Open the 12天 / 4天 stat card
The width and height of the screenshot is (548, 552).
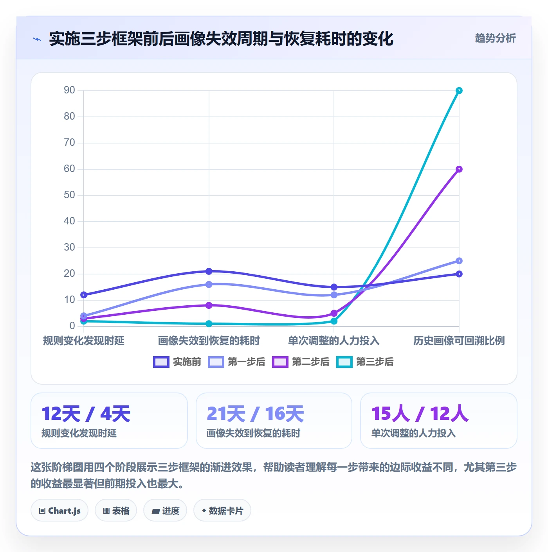pos(109,421)
